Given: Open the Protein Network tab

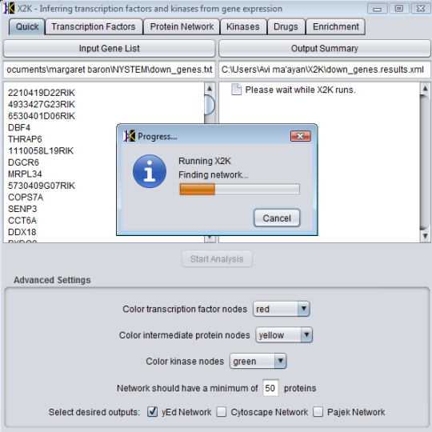Looking at the screenshot, I should (182, 26).
